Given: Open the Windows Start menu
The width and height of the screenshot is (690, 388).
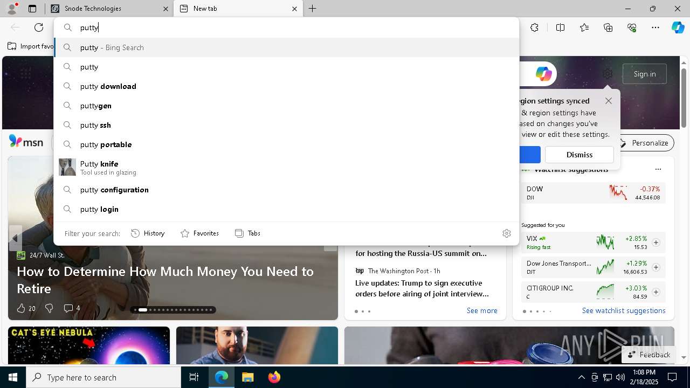Looking at the screenshot, I should point(13,377).
